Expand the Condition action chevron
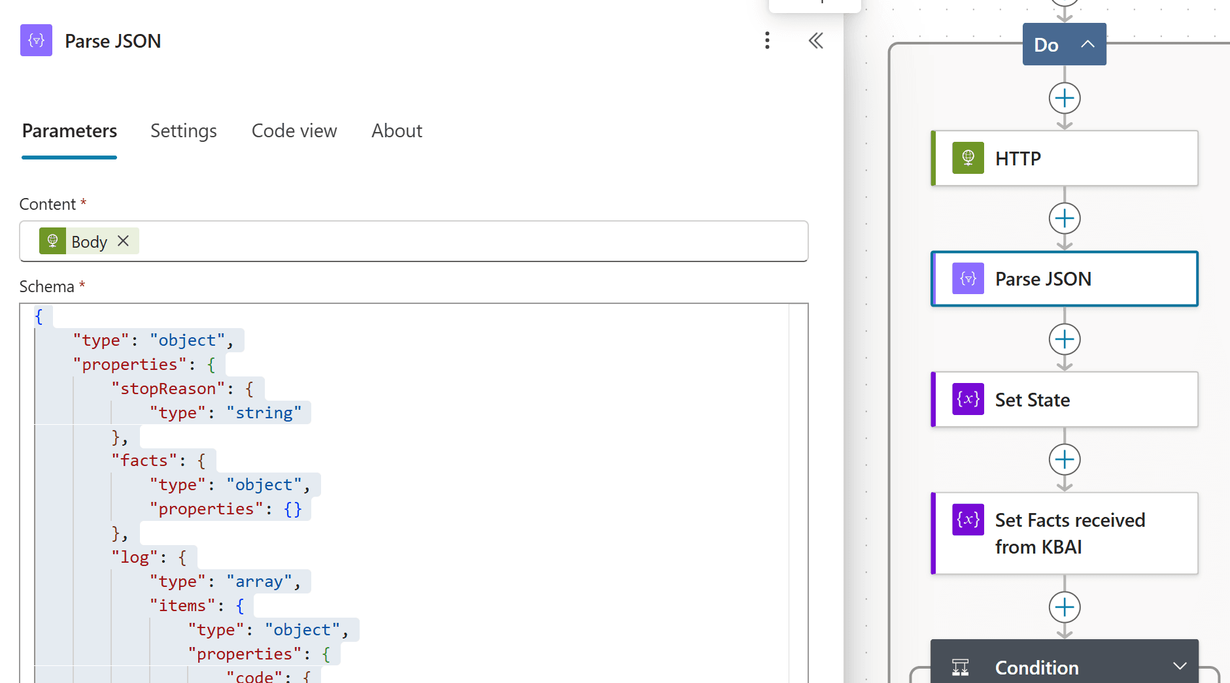This screenshot has width=1230, height=683. [x=1180, y=667]
